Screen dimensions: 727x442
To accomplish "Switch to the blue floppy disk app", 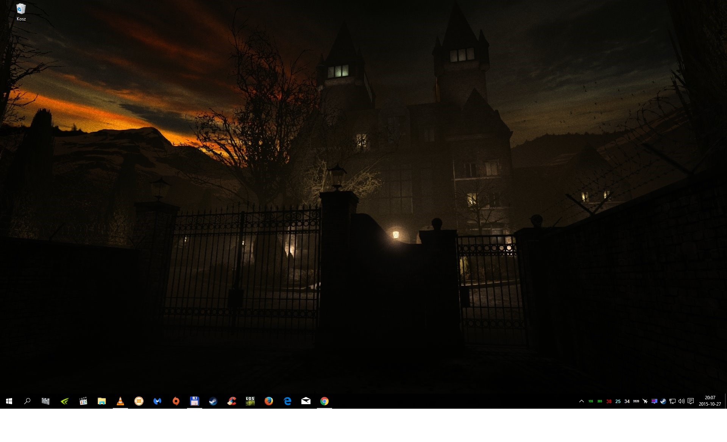I will pos(194,401).
